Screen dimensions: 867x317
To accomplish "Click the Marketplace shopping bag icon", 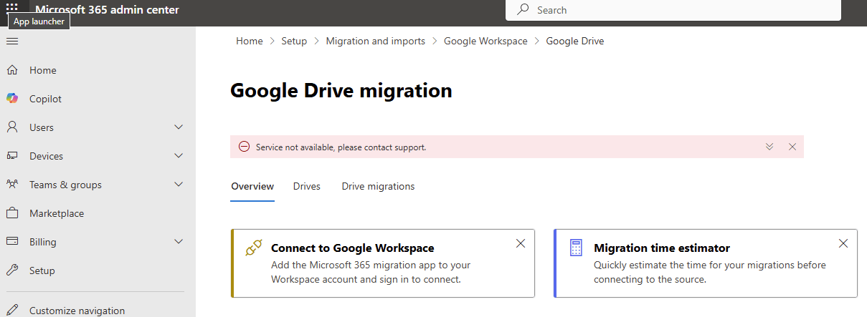I will coord(12,213).
